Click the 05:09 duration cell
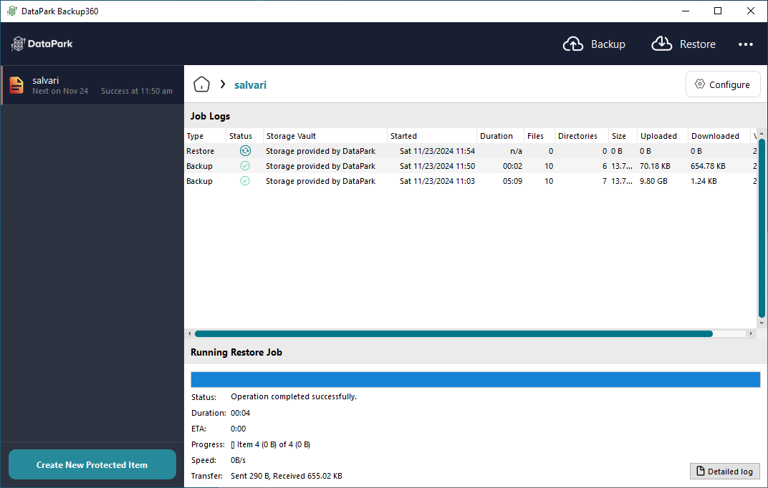The height and width of the screenshot is (488, 768). click(512, 181)
